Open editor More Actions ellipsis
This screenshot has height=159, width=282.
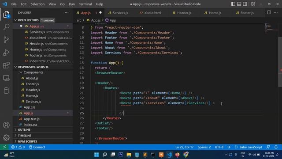(x=276, y=12)
